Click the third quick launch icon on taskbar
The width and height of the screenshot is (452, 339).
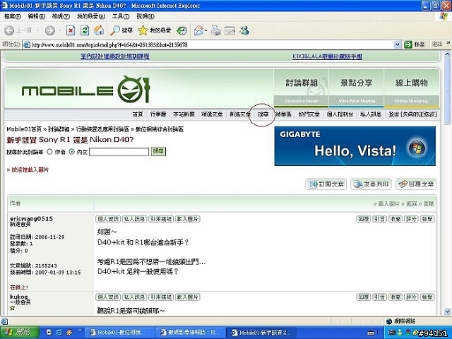(69, 333)
